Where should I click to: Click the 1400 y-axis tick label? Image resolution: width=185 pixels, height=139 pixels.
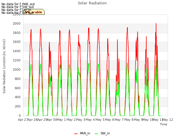pos(17,51)
